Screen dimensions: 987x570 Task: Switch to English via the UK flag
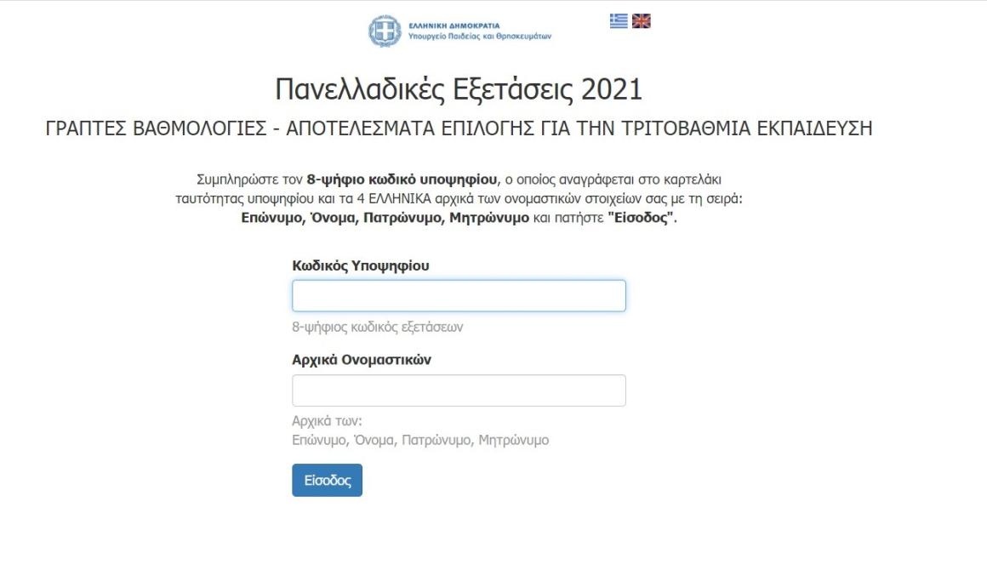pos(642,20)
